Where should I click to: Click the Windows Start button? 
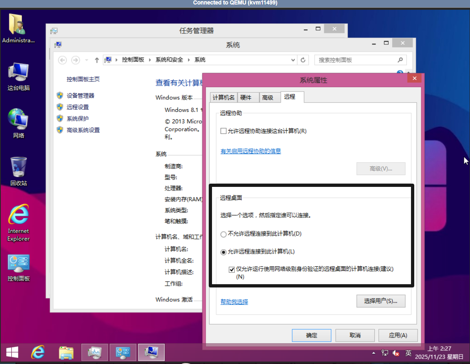12,352
